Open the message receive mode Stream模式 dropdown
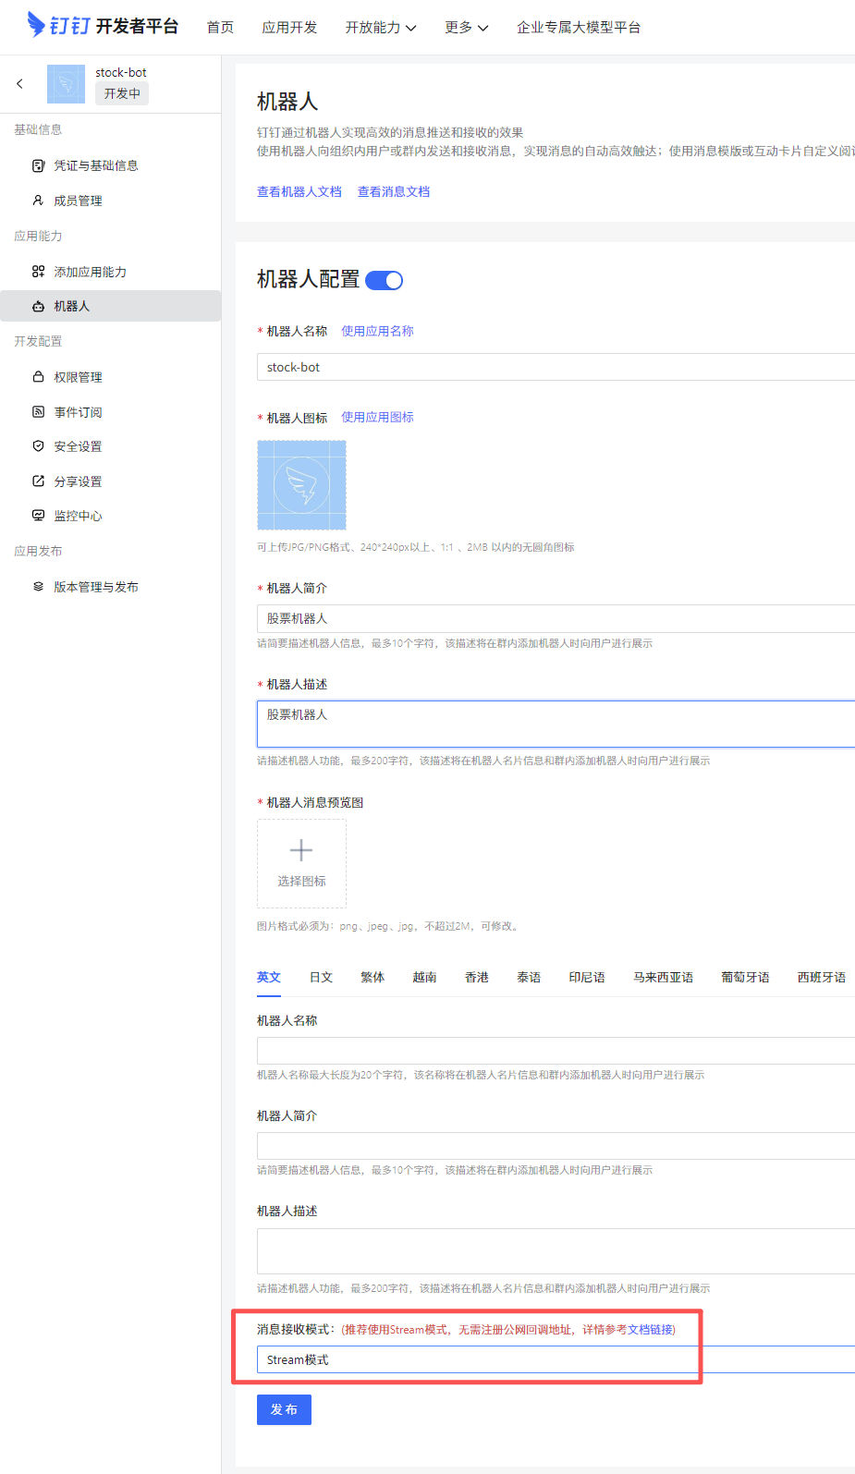This screenshot has height=1474, width=855. point(556,1359)
